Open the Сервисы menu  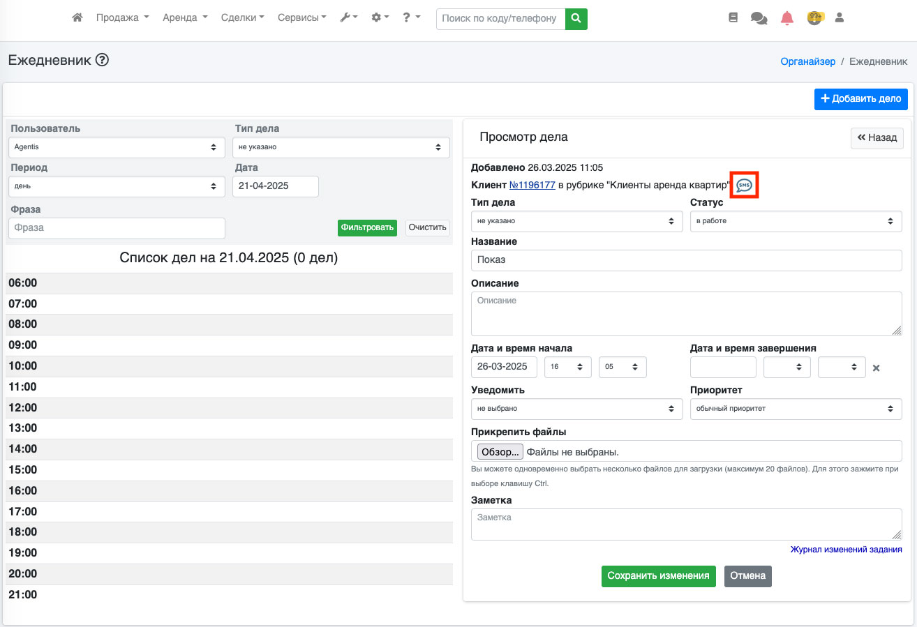click(x=301, y=18)
